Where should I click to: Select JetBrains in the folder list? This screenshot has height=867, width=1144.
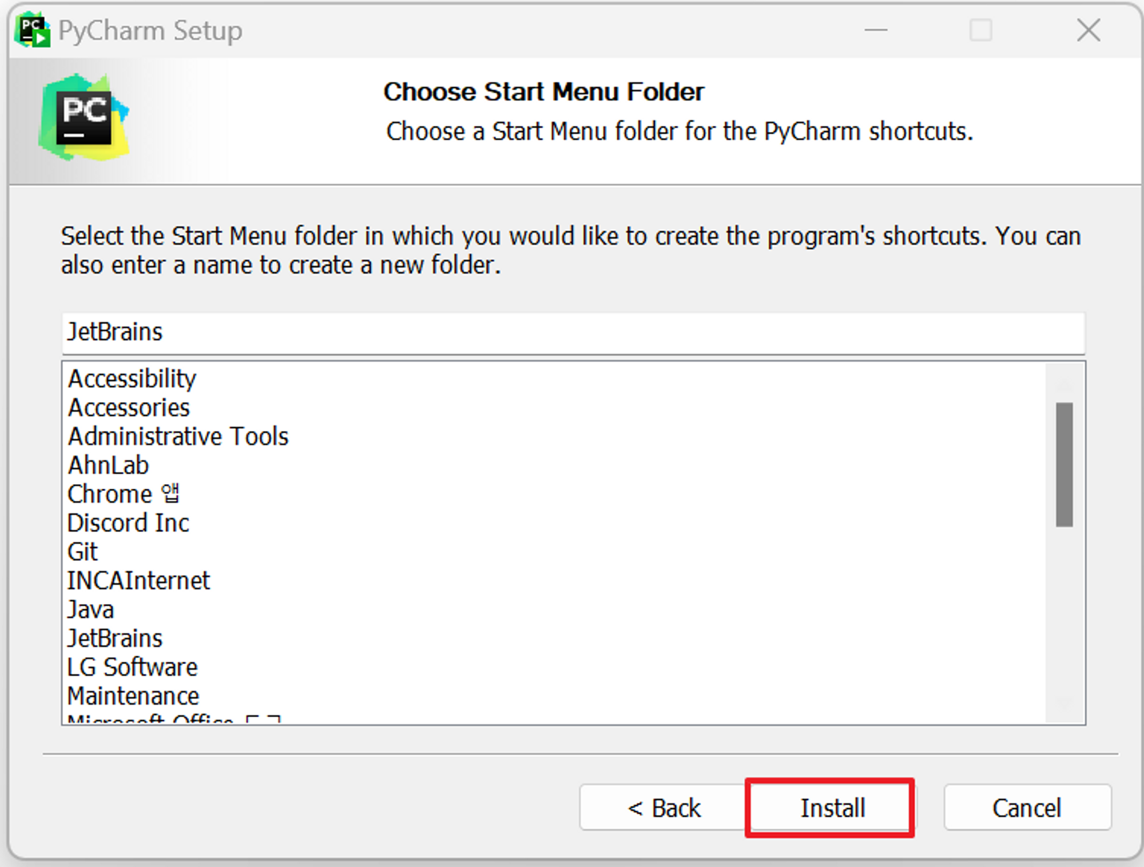(x=114, y=638)
